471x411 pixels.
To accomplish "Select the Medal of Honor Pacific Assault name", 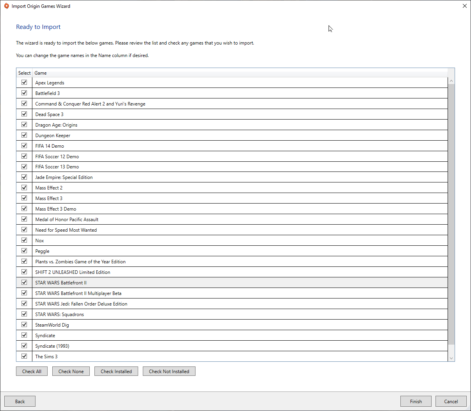I will [x=67, y=220].
